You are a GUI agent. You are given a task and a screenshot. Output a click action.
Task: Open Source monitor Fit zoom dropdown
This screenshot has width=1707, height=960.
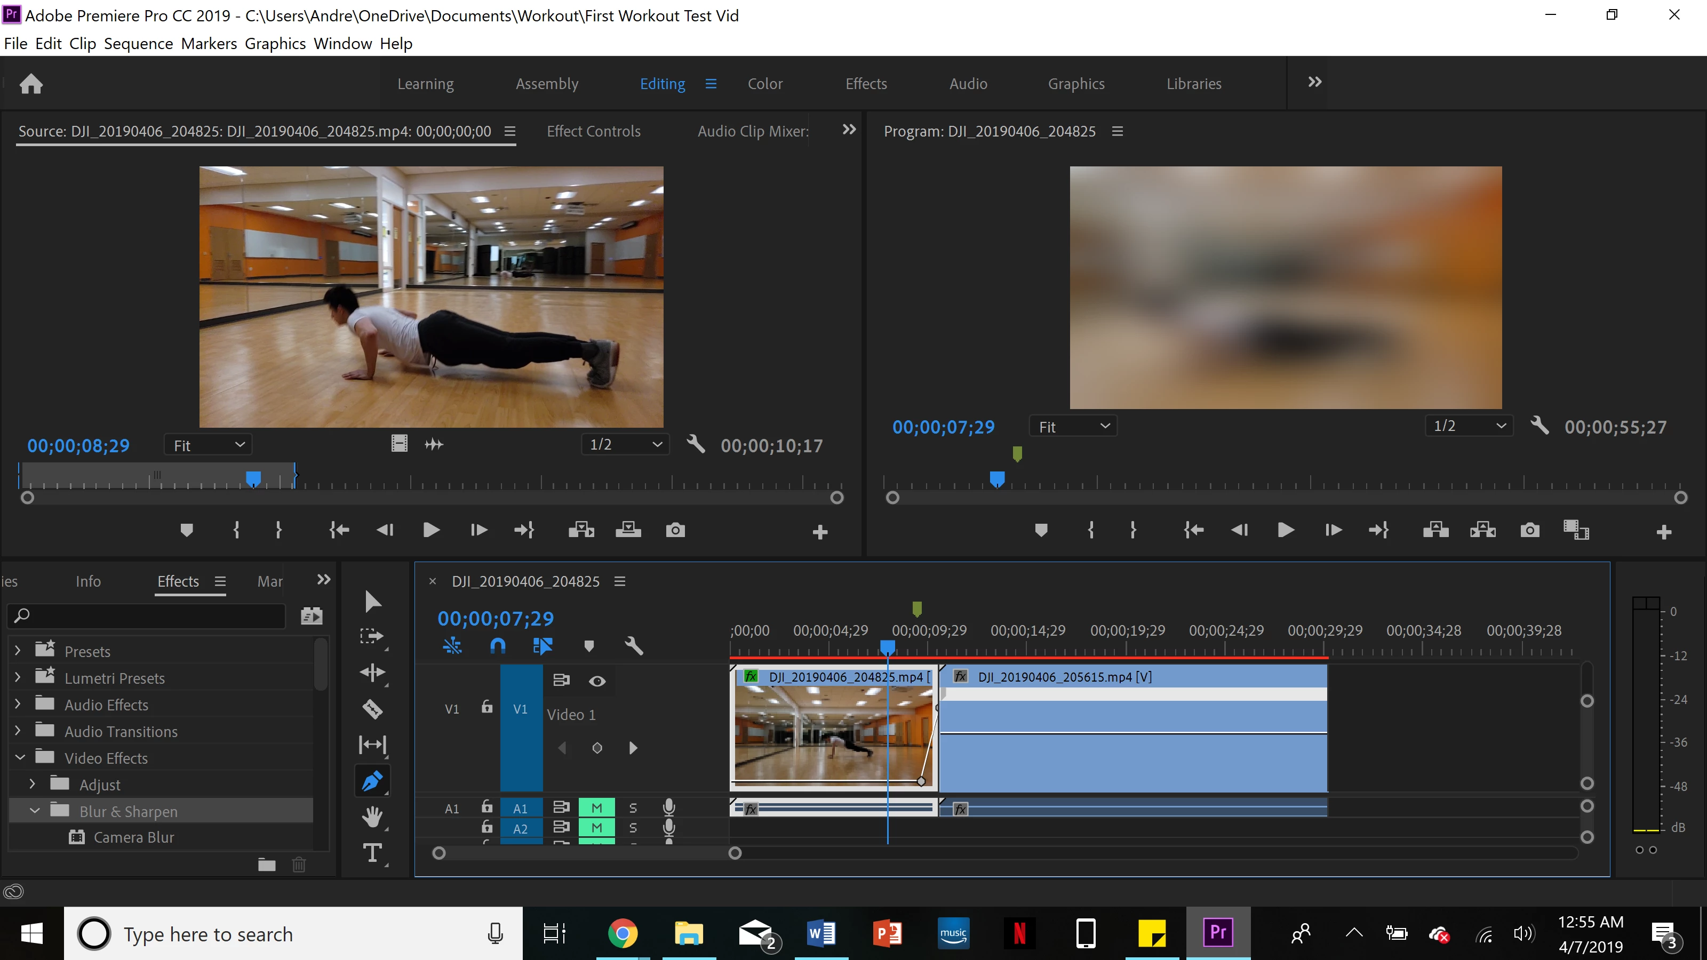tap(209, 445)
